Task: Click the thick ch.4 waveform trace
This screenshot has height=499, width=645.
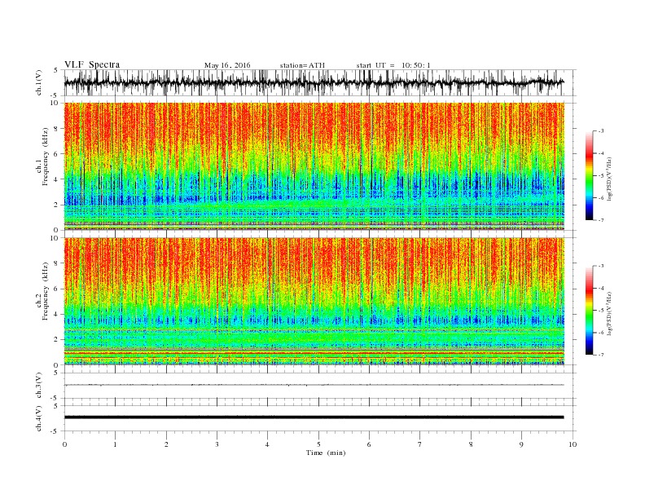Action: click(x=314, y=417)
